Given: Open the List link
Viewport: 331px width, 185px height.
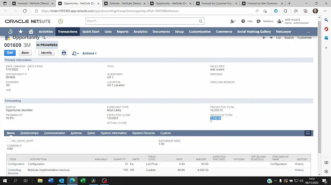Looking at the screenshot, I should click(279, 38).
